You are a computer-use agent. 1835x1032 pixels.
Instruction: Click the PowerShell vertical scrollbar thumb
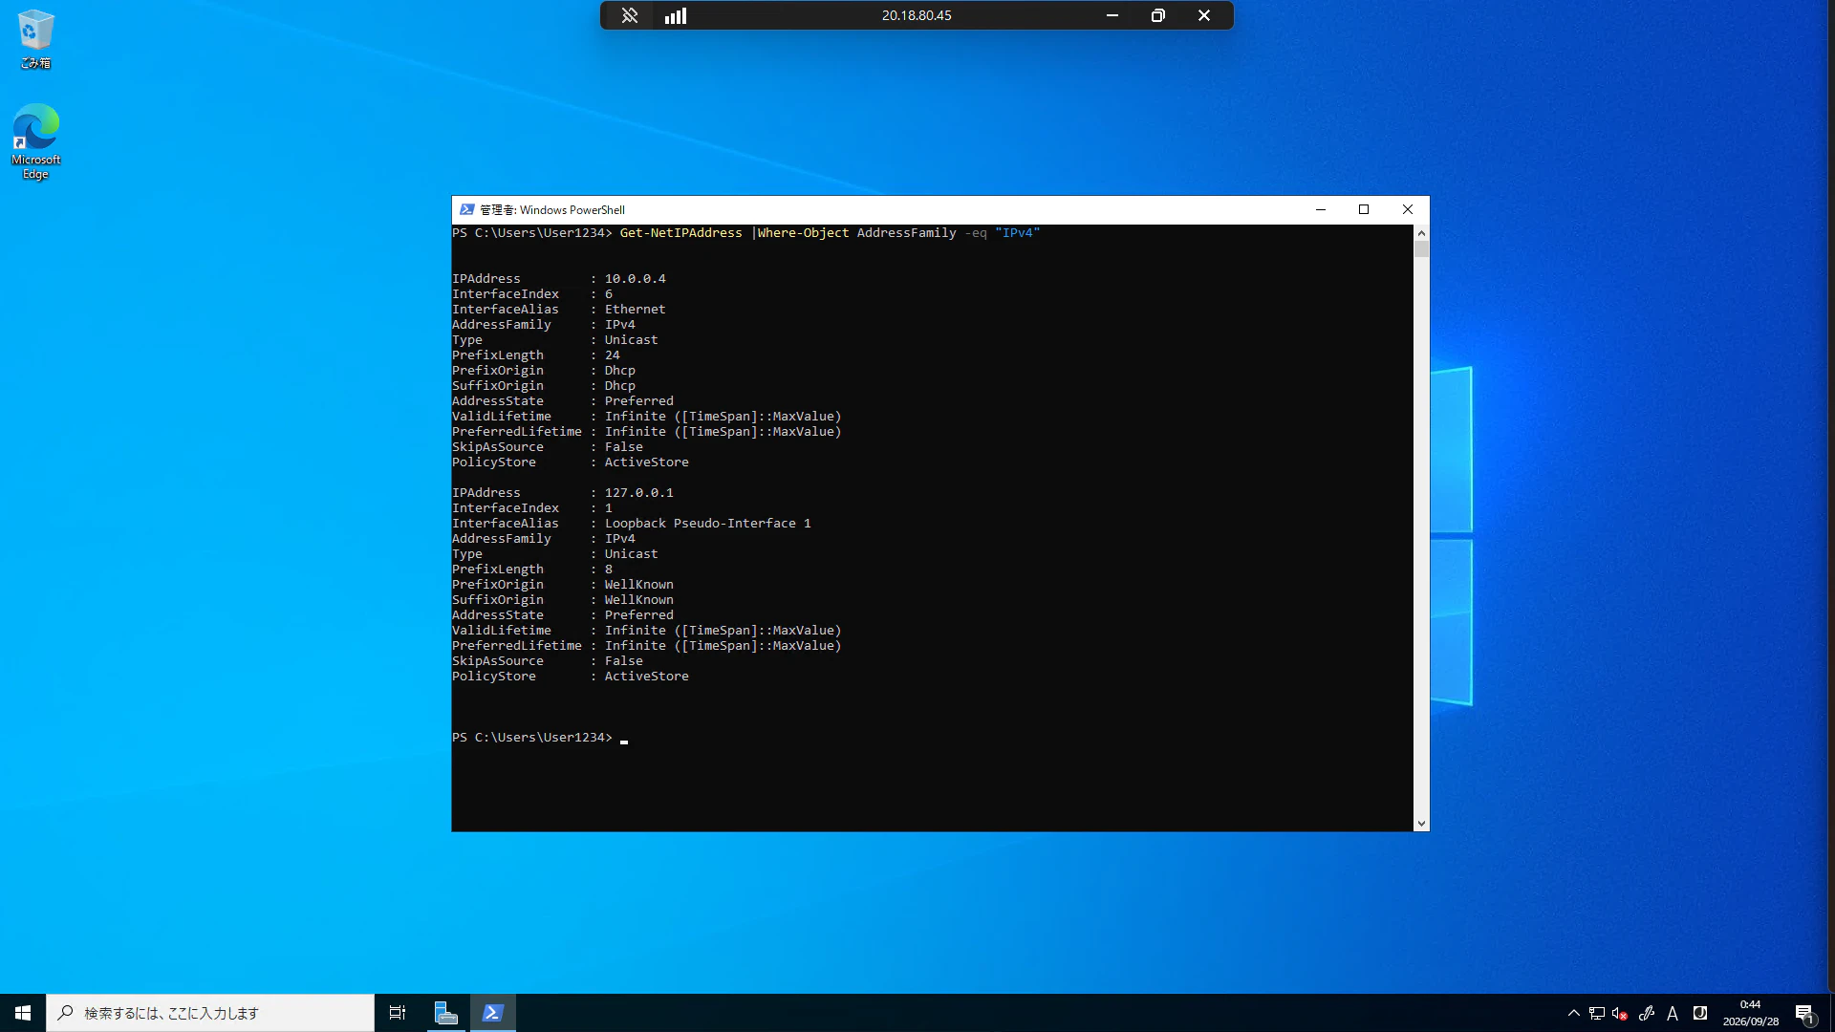click(1421, 249)
